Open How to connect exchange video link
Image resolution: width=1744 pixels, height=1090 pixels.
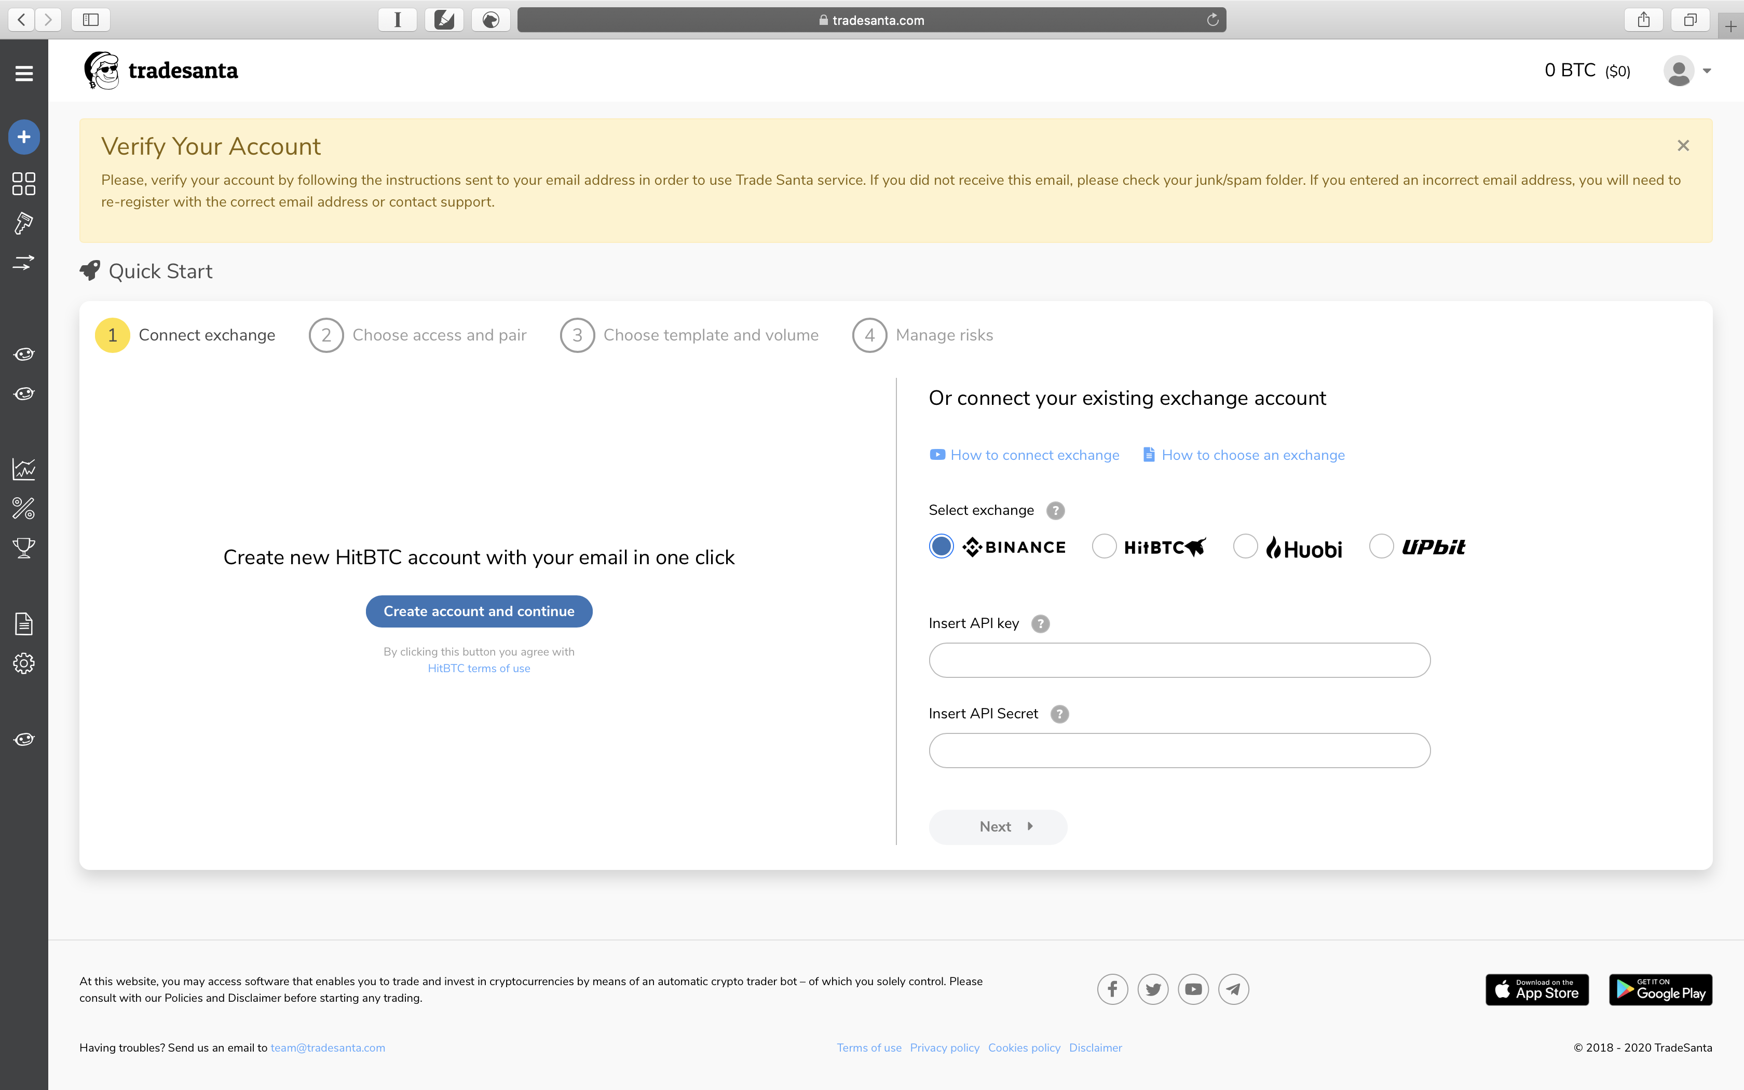[1024, 455]
